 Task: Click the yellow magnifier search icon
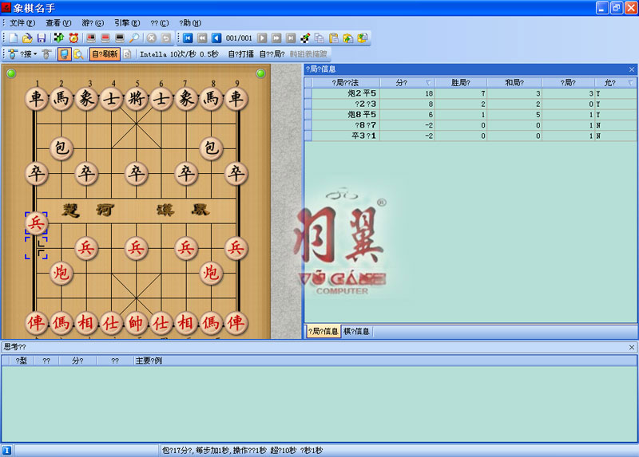78,54
